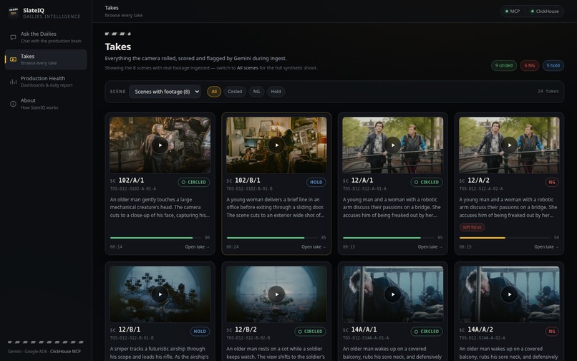Play the 102/B/1 take video

coord(276,145)
